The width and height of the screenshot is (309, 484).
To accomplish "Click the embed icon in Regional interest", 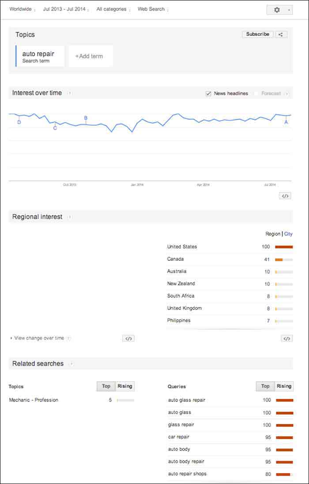I will point(286,338).
